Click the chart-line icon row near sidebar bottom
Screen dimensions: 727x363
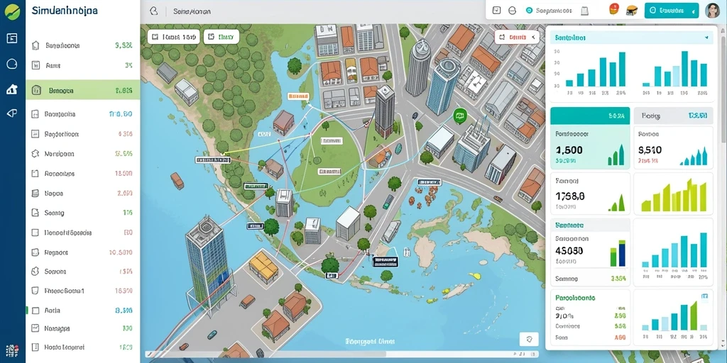coord(83,328)
